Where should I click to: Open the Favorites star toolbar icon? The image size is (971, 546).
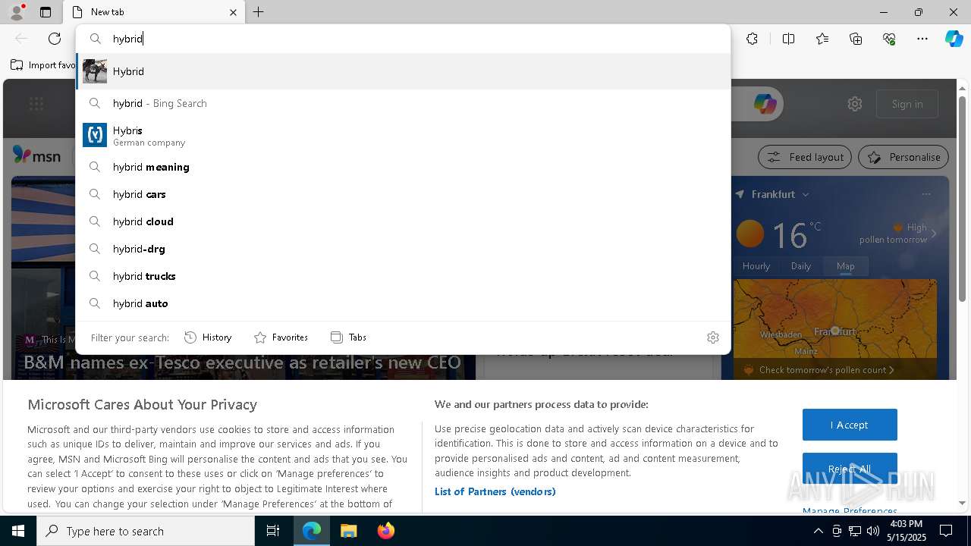(822, 39)
